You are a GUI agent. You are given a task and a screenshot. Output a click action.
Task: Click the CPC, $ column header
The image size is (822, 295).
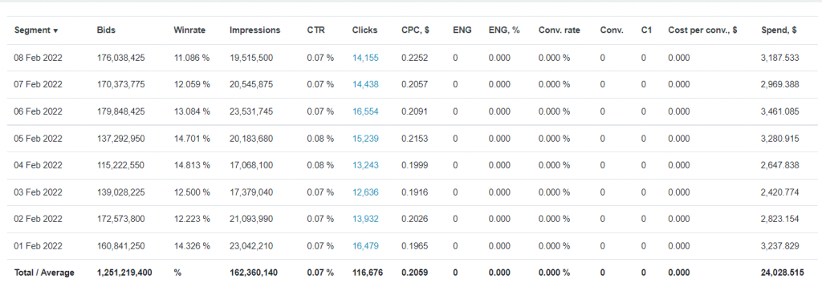click(415, 30)
